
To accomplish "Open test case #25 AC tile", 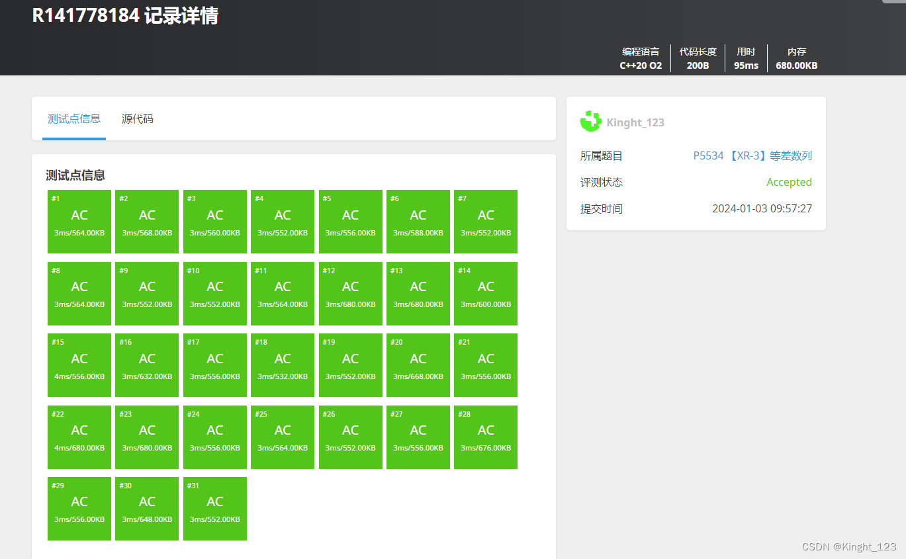I will coord(283,437).
